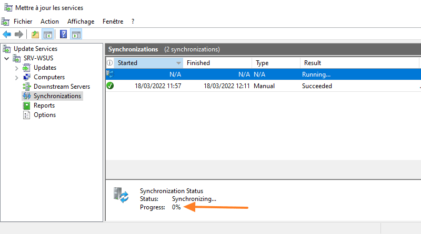The image size is (421, 234).
Task: Click the Back arrow toolbar icon
Action: coord(7,35)
